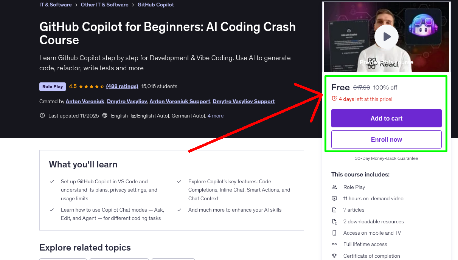
Task: Click the globe language icon
Action: [x=105, y=116]
